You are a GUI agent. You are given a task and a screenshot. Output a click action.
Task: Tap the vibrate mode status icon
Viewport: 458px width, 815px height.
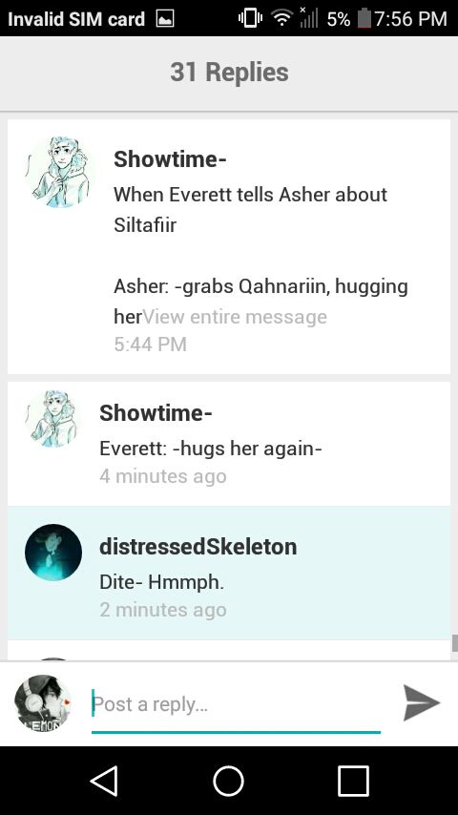250,19
